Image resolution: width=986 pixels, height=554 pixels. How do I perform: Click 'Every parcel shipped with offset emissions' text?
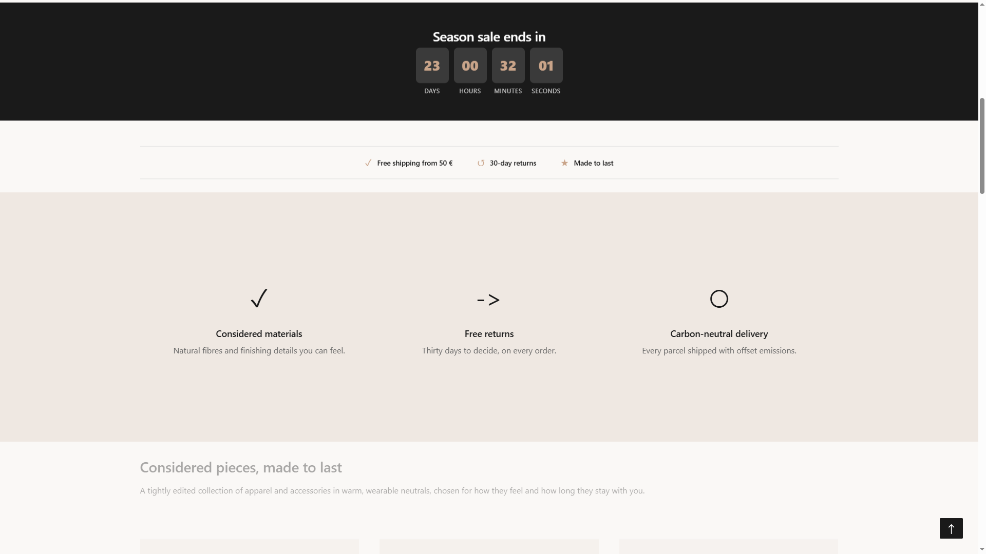click(719, 351)
